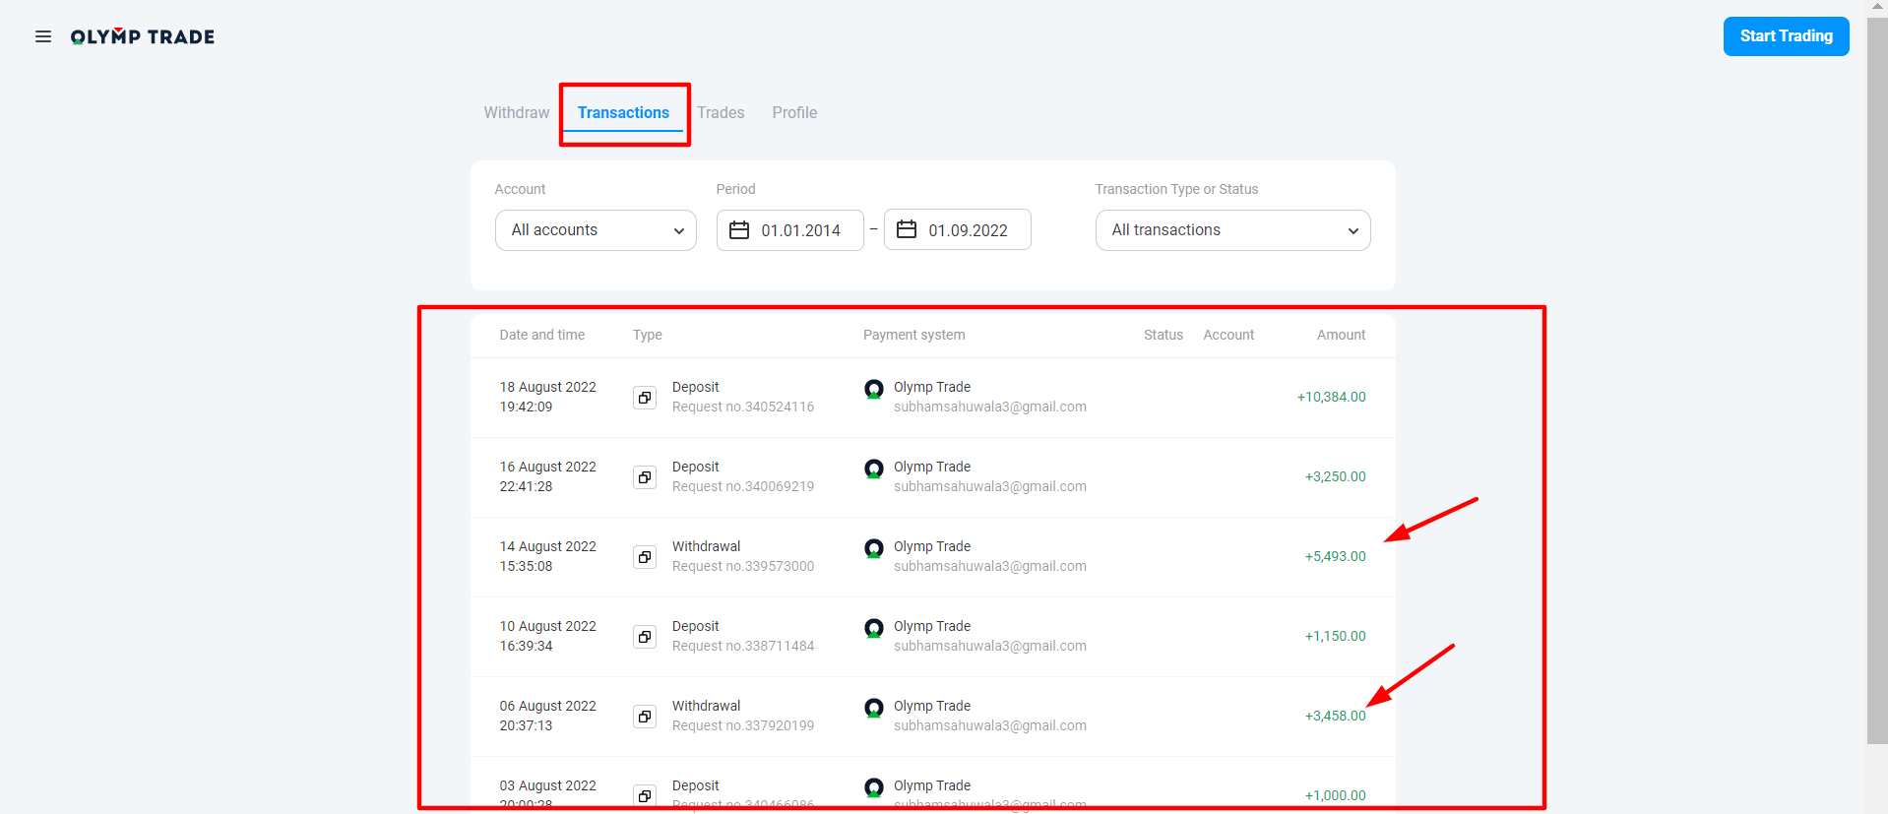
Task: Click Olymp Trade icon in 10 August row
Action: pos(873,628)
